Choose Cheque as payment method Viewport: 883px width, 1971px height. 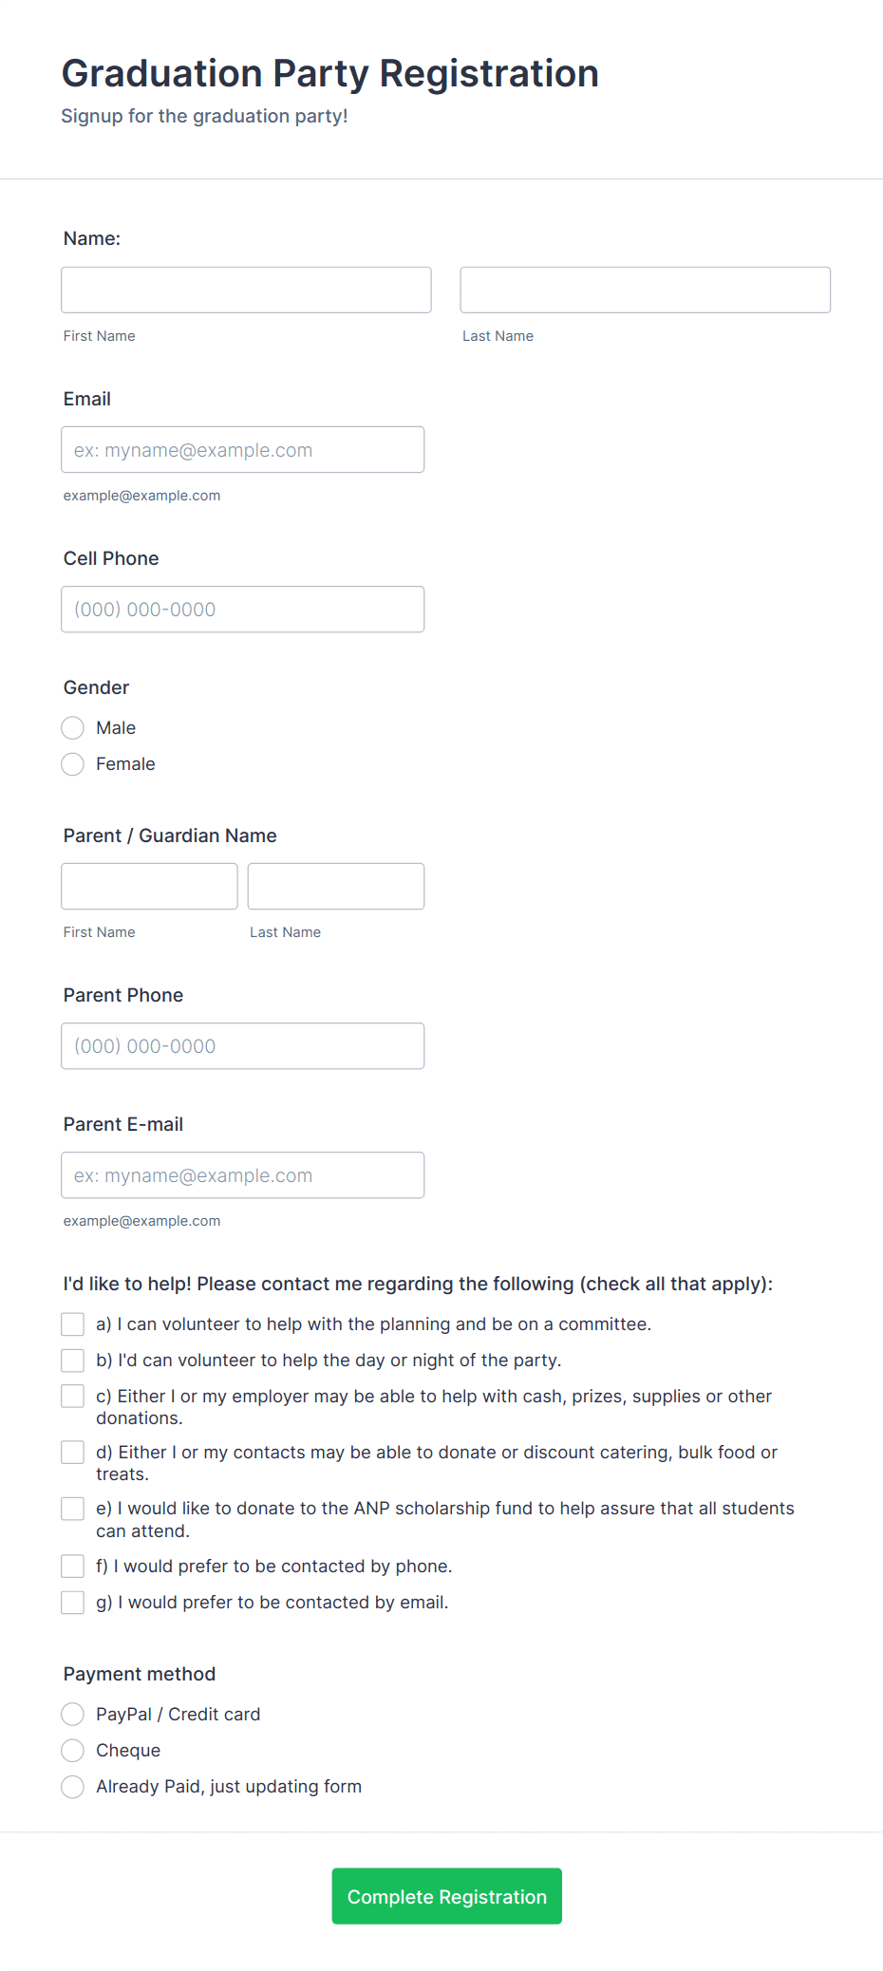pyautogui.click(x=72, y=1750)
